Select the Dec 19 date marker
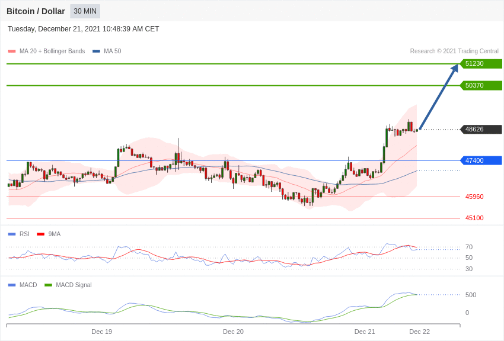 [x=101, y=332]
